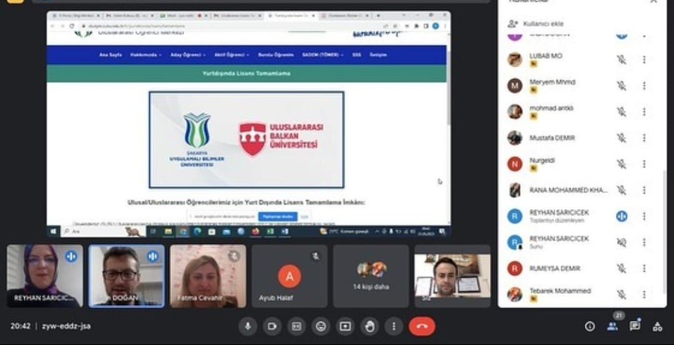Open the activities icon
This screenshot has width=674, height=345.
click(657, 326)
